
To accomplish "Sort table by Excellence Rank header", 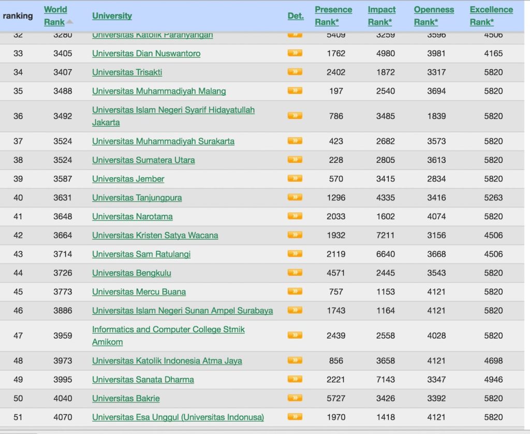I will click(x=491, y=14).
